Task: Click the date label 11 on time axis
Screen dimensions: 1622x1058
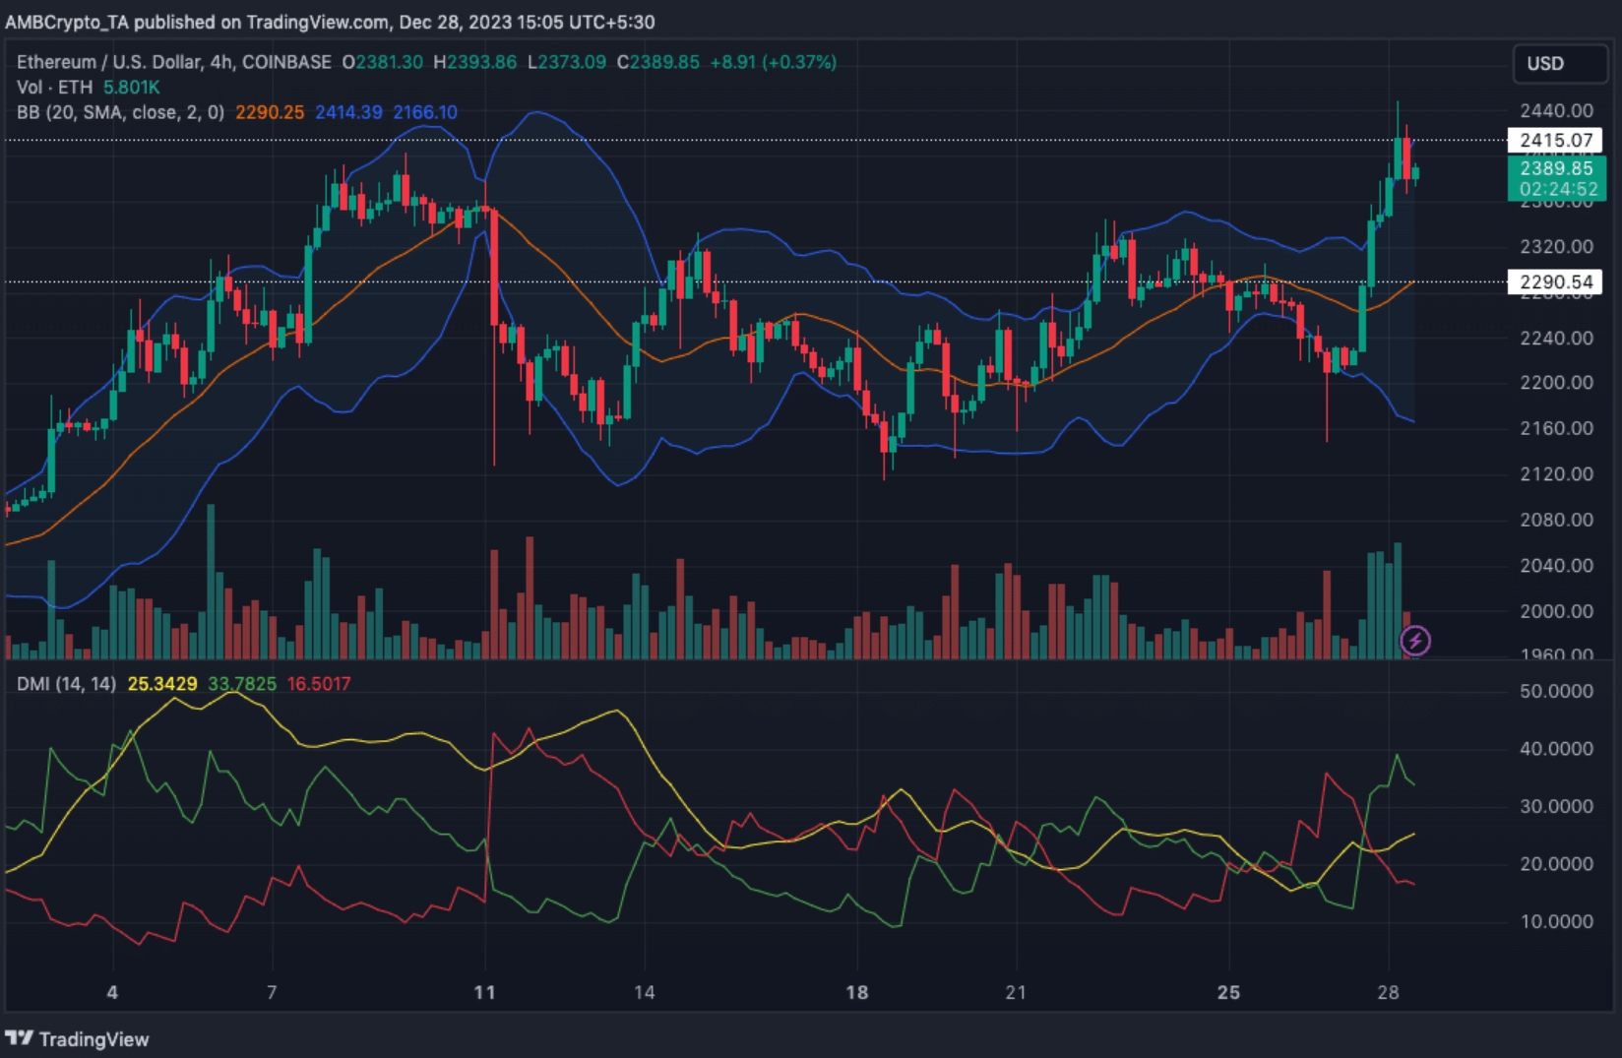Action: tap(484, 992)
